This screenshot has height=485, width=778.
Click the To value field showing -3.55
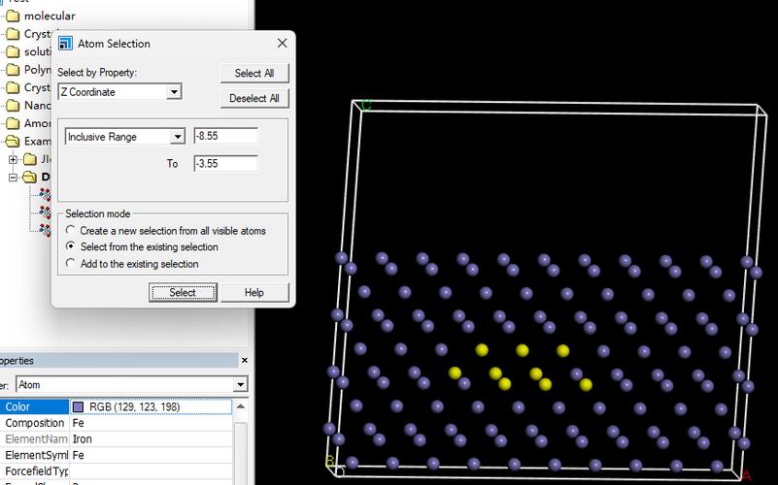click(225, 164)
